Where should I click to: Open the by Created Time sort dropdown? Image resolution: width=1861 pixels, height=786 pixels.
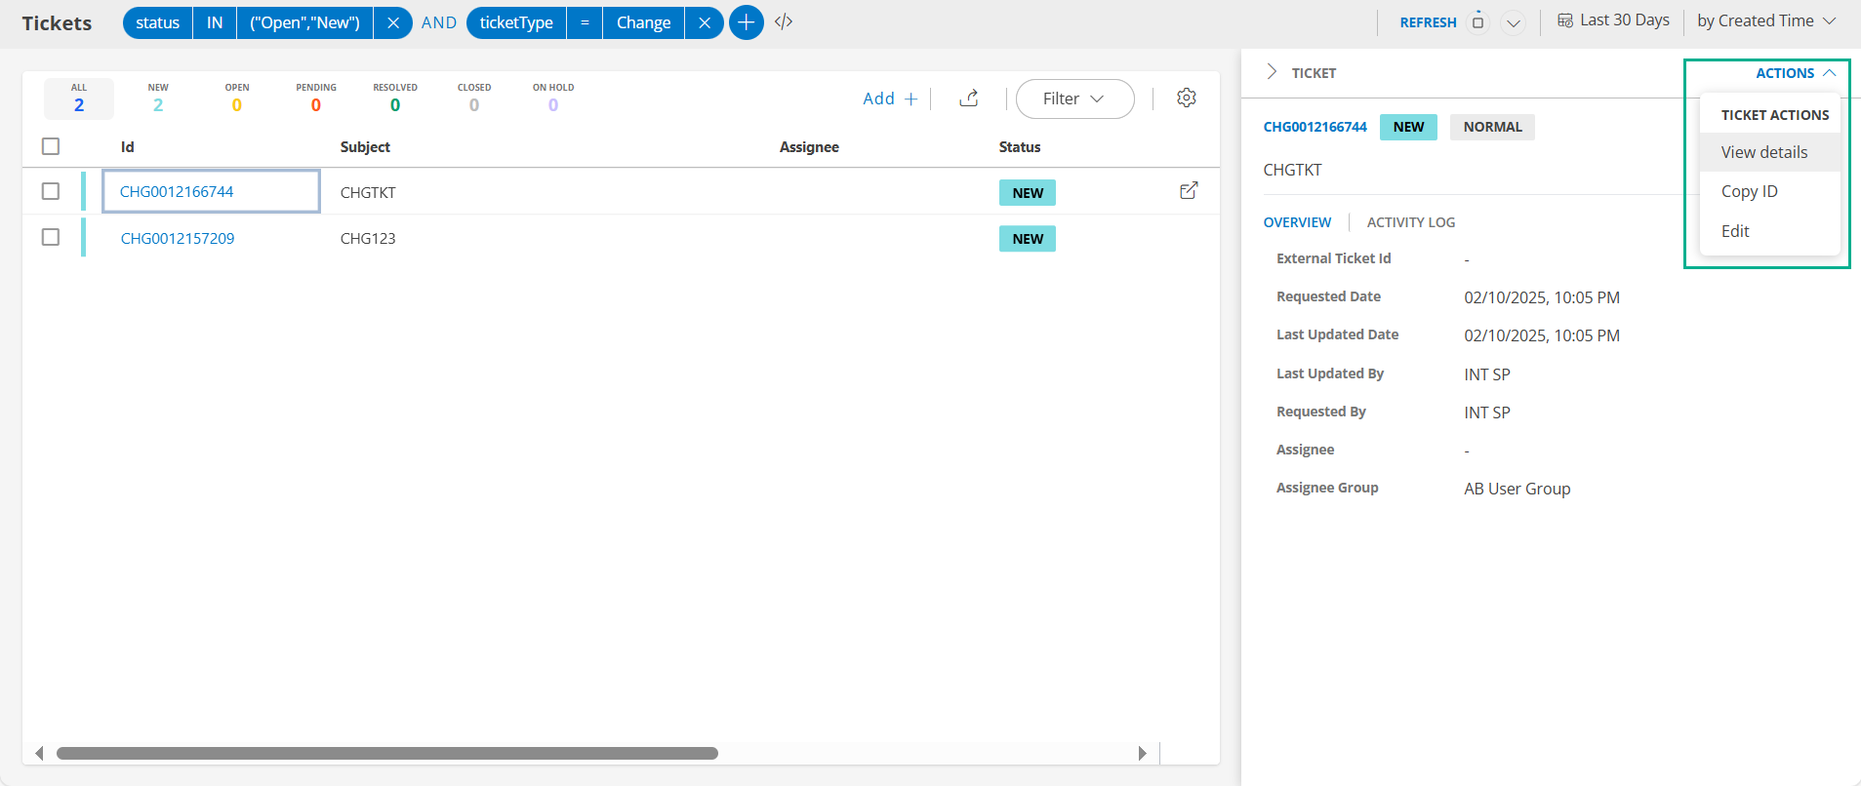[x=1766, y=21]
